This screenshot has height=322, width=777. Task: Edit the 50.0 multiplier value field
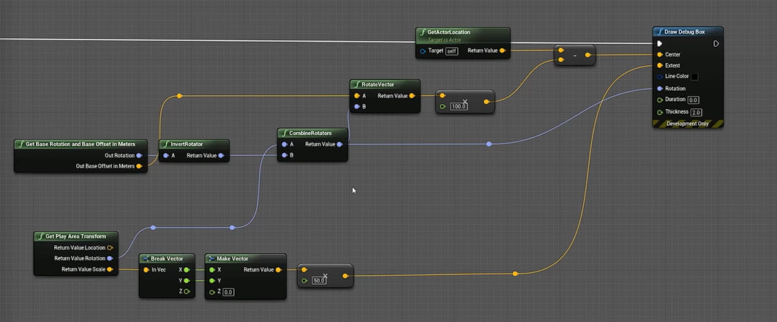point(319,281)
